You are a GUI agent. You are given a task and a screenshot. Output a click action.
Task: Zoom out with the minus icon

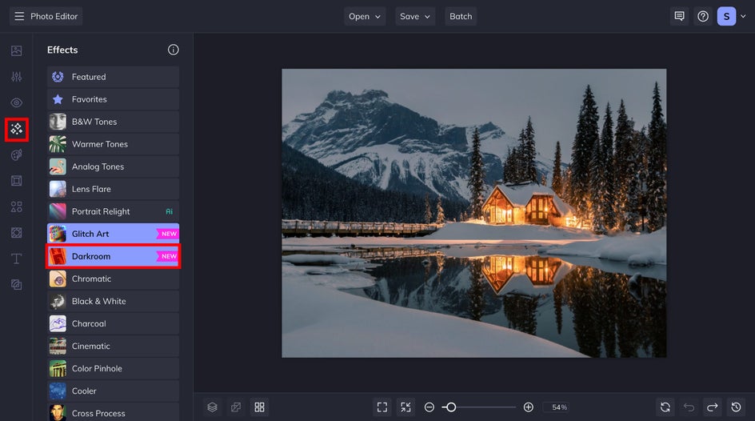click(x=429, y=407)
